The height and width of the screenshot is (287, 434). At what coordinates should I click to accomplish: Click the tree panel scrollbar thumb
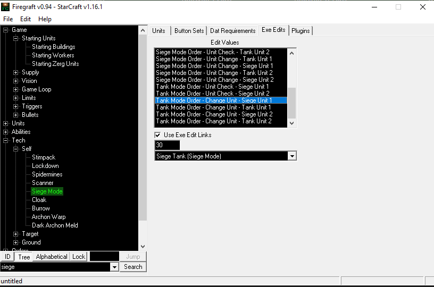143,128
